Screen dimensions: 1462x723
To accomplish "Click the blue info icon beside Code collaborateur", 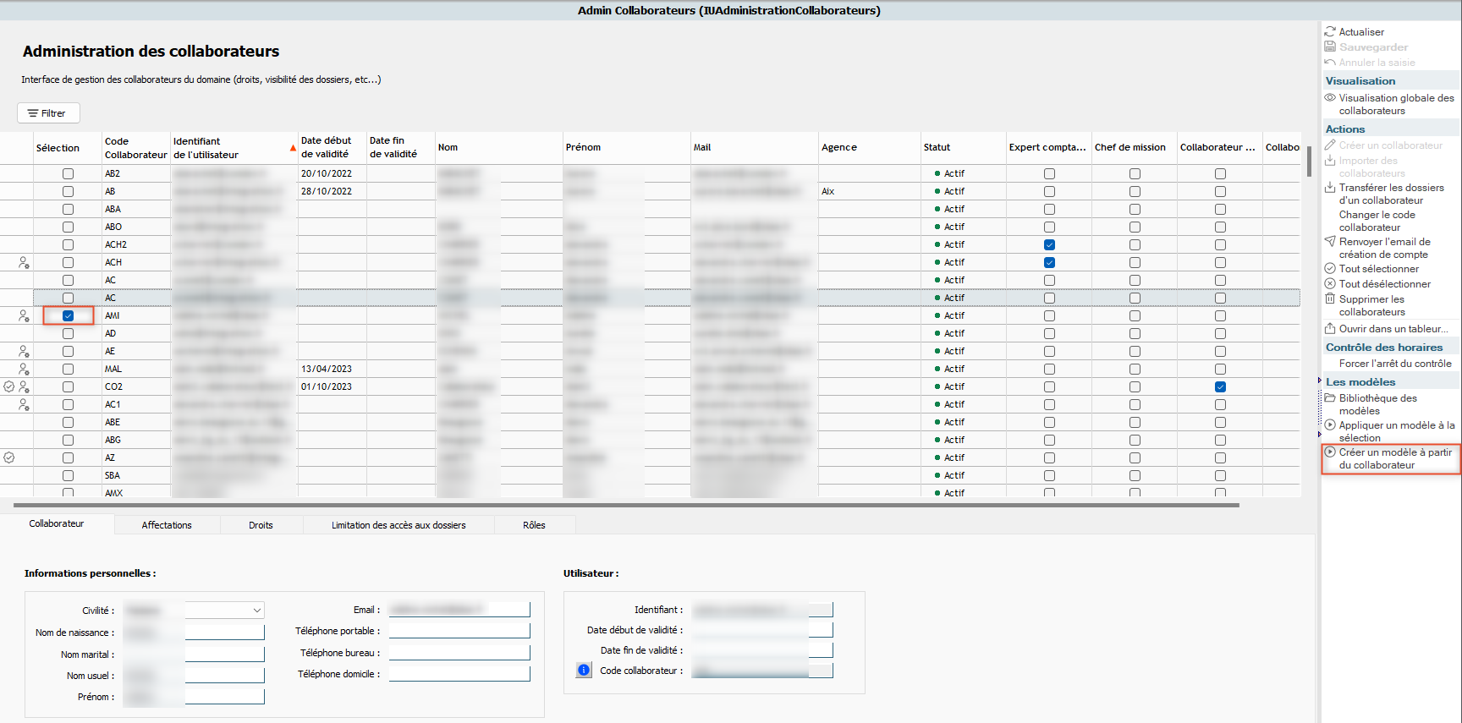I will point(584,670).
